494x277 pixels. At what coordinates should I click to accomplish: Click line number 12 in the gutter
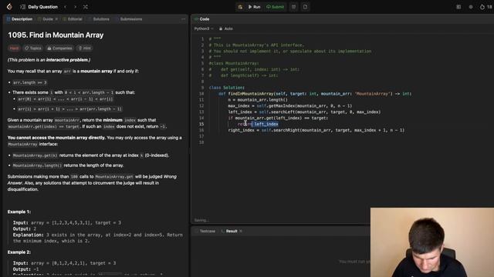(x=201, y=106)
